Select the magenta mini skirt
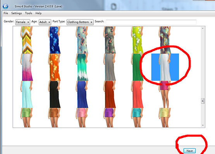Screen dimensions: 215x154 [165, 94]
